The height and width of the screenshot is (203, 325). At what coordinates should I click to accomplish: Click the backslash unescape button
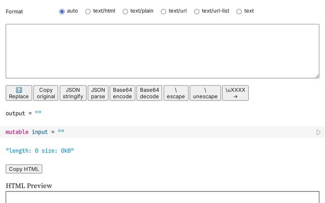205,93
